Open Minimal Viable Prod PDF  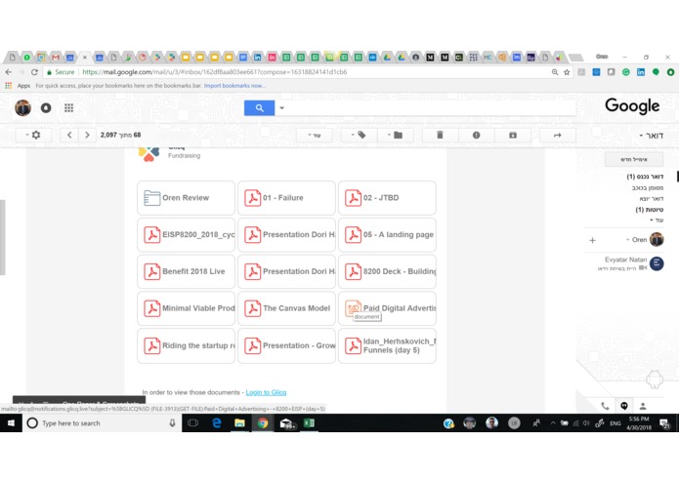pyautogui.click(x=187, y=308)
